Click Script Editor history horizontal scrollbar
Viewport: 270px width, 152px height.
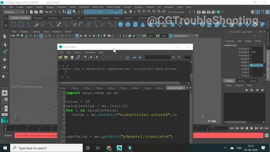click(x=120, y=83)
